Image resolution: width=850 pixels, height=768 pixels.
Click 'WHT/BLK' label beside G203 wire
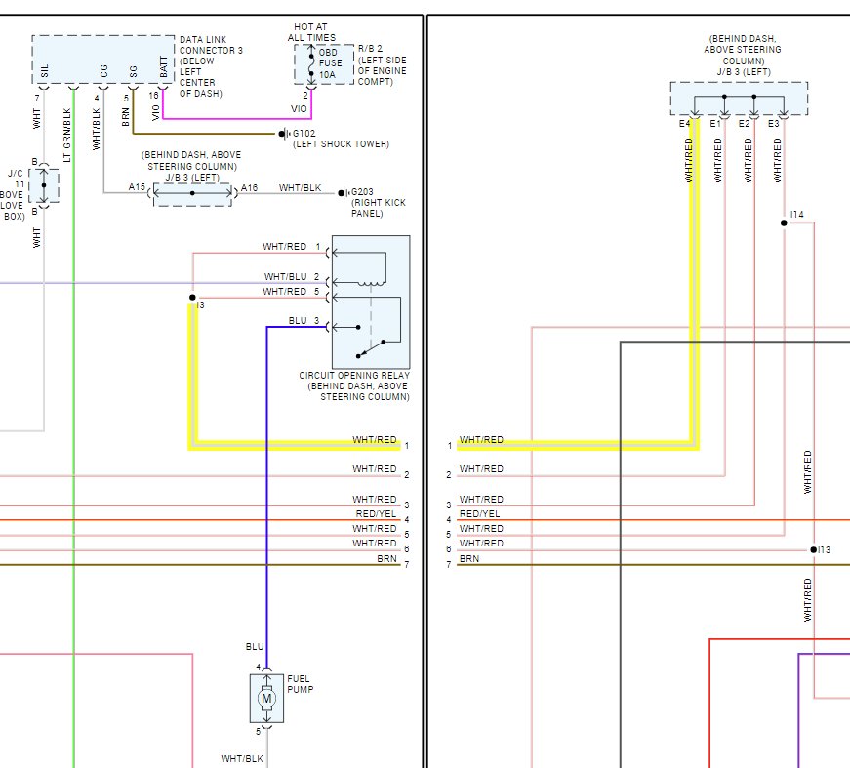click(x=300, y=187)
